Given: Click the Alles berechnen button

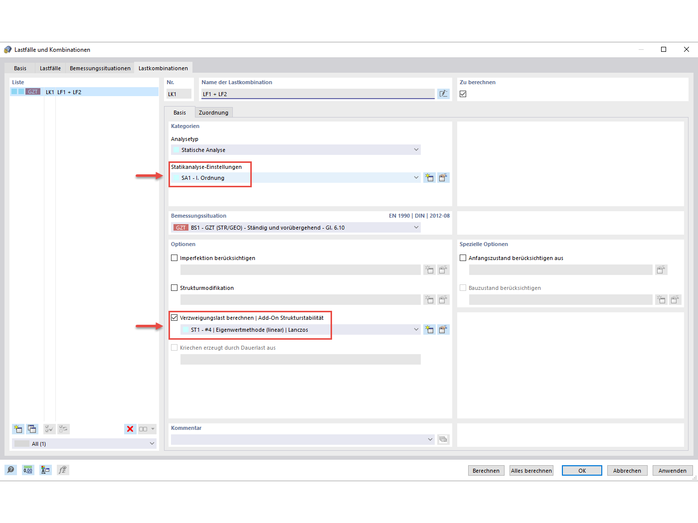Looking at the screenshot, I should point(531,470).
